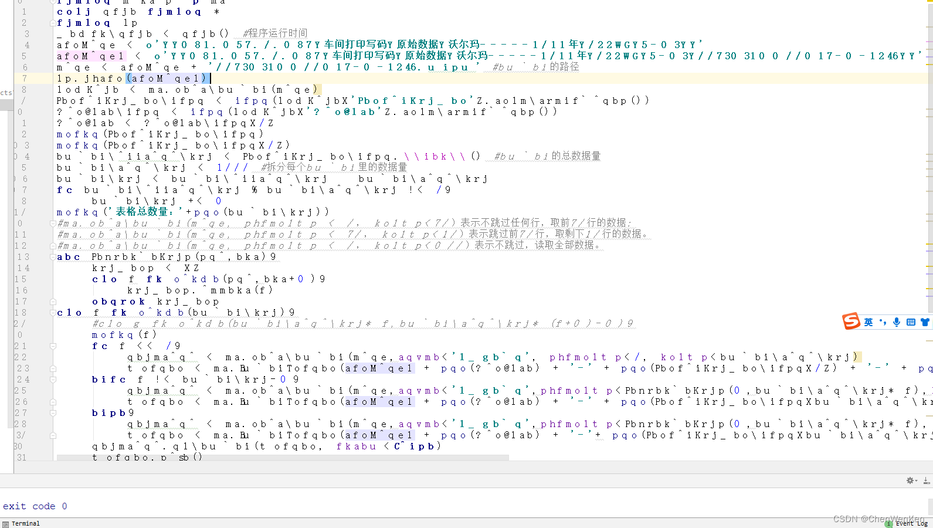Open the Sogou skin shirt icon
This screenshot has height=528, width=933.
(x=925, y=322)
